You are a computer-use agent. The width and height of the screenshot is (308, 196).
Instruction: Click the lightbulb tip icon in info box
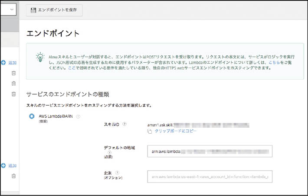40,57
